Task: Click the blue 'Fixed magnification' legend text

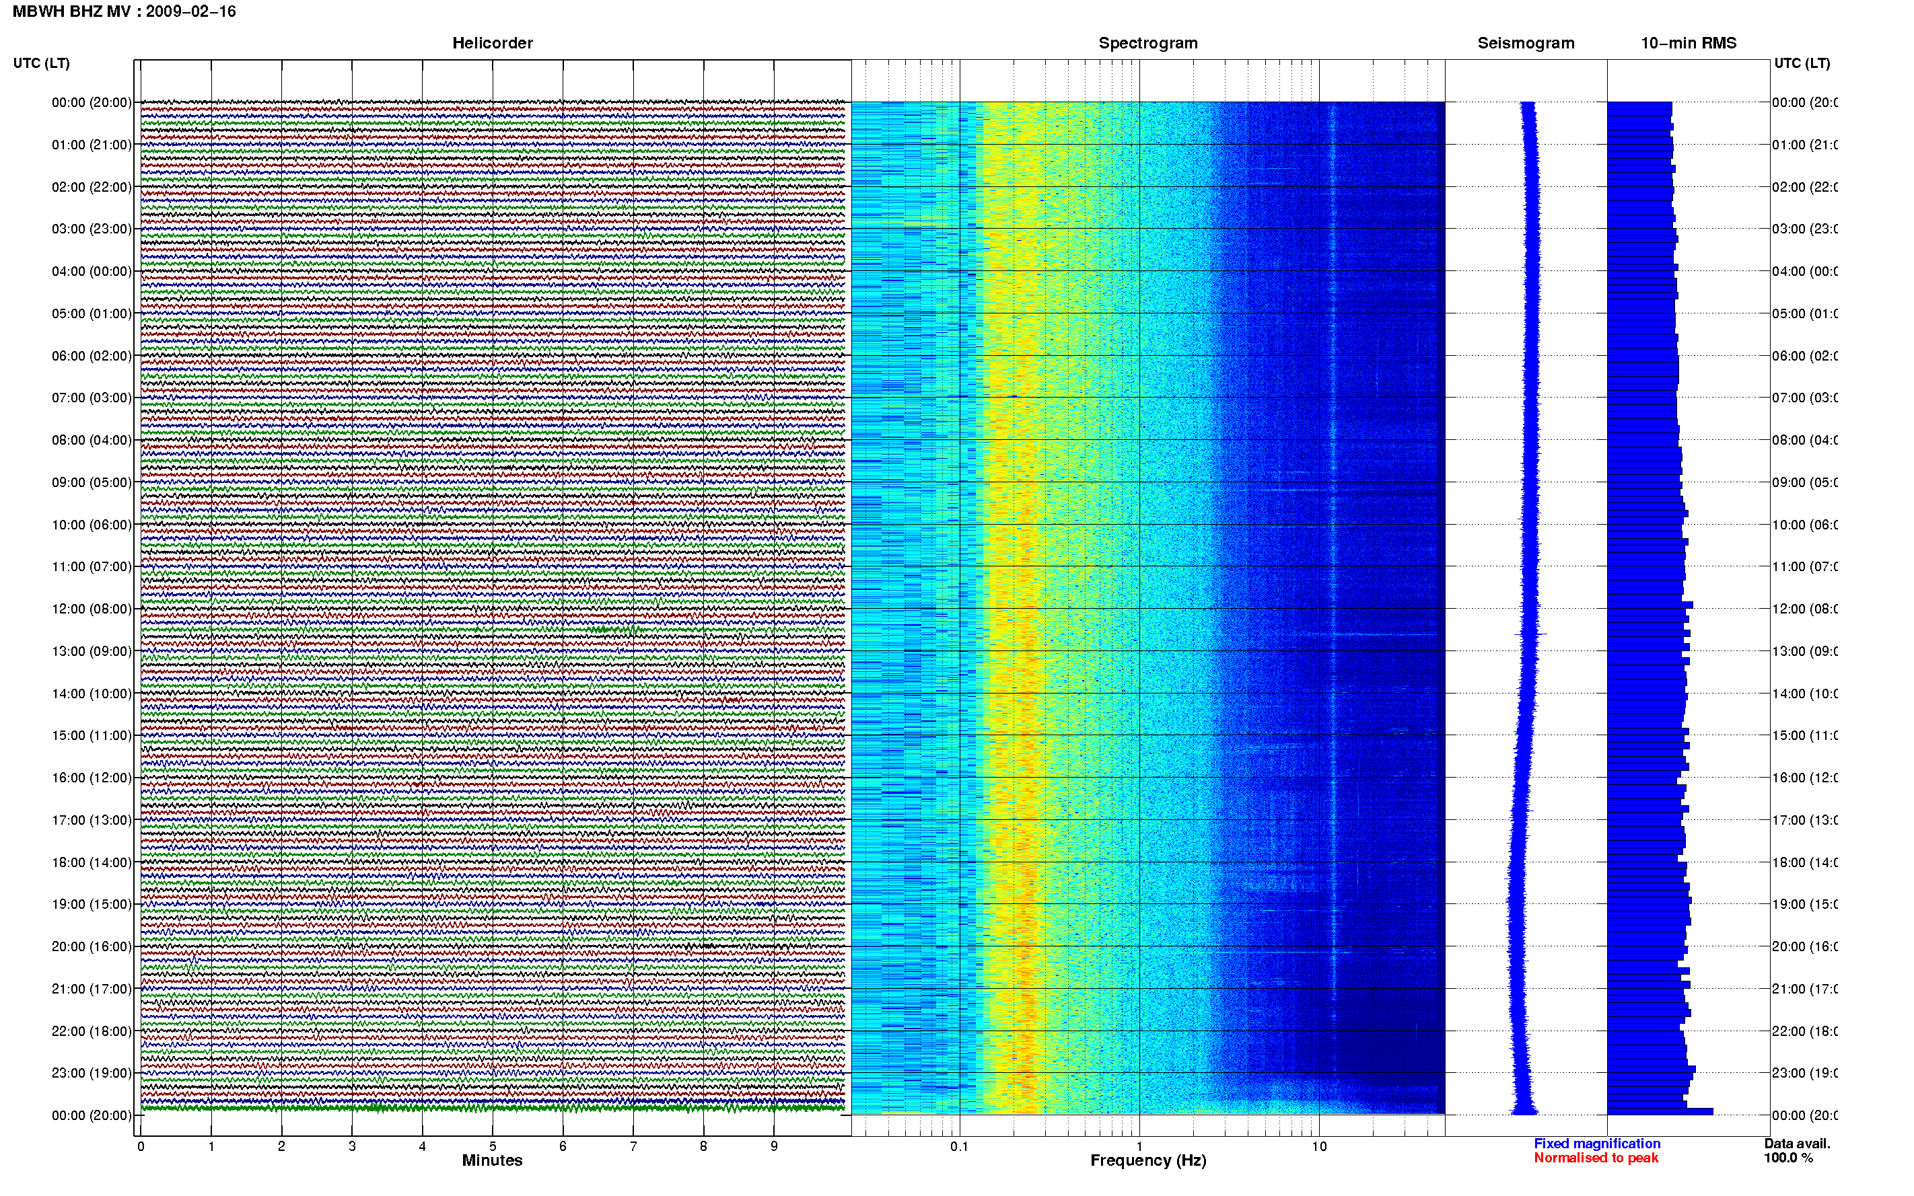Action: [x=1597, y=1144]
